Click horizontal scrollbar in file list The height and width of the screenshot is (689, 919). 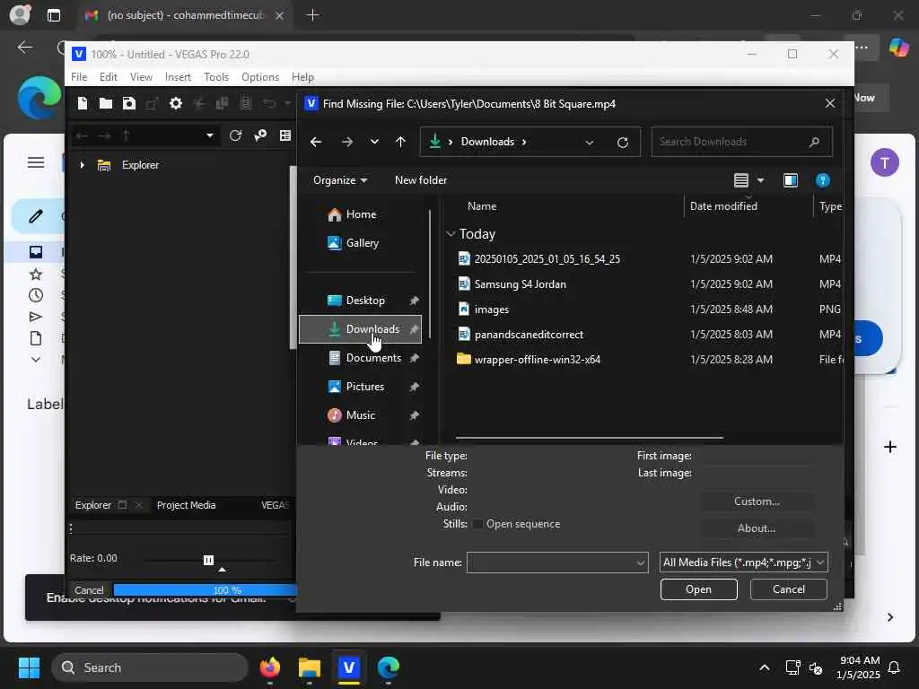point(589,438)
